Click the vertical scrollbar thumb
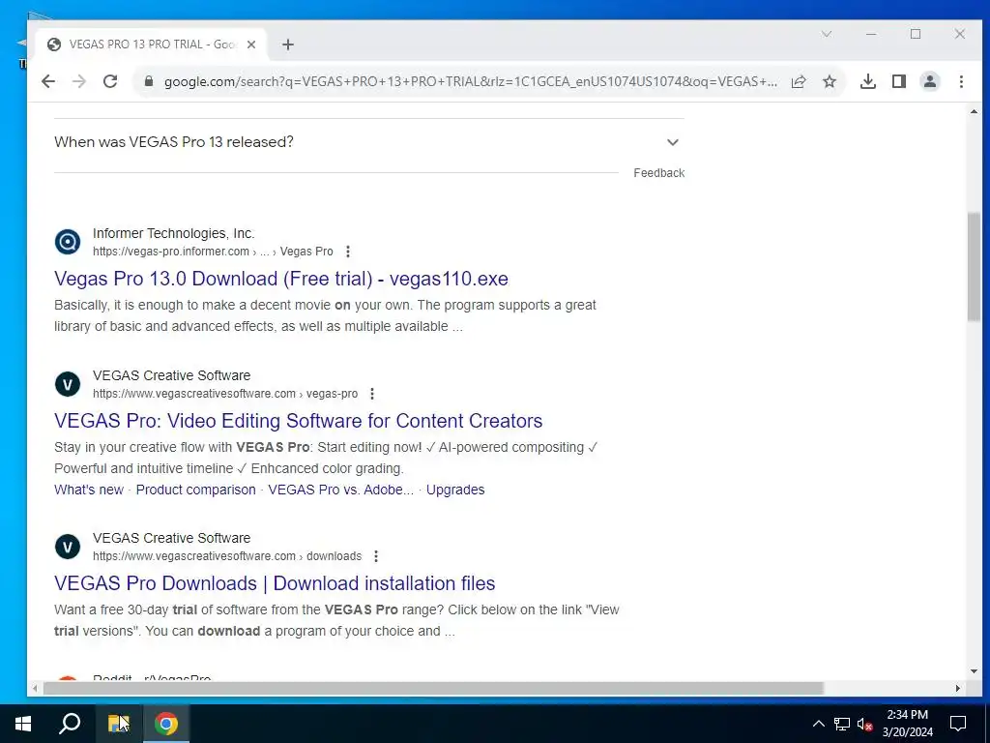The image size is (990, 743). click(x=974, y=267)
